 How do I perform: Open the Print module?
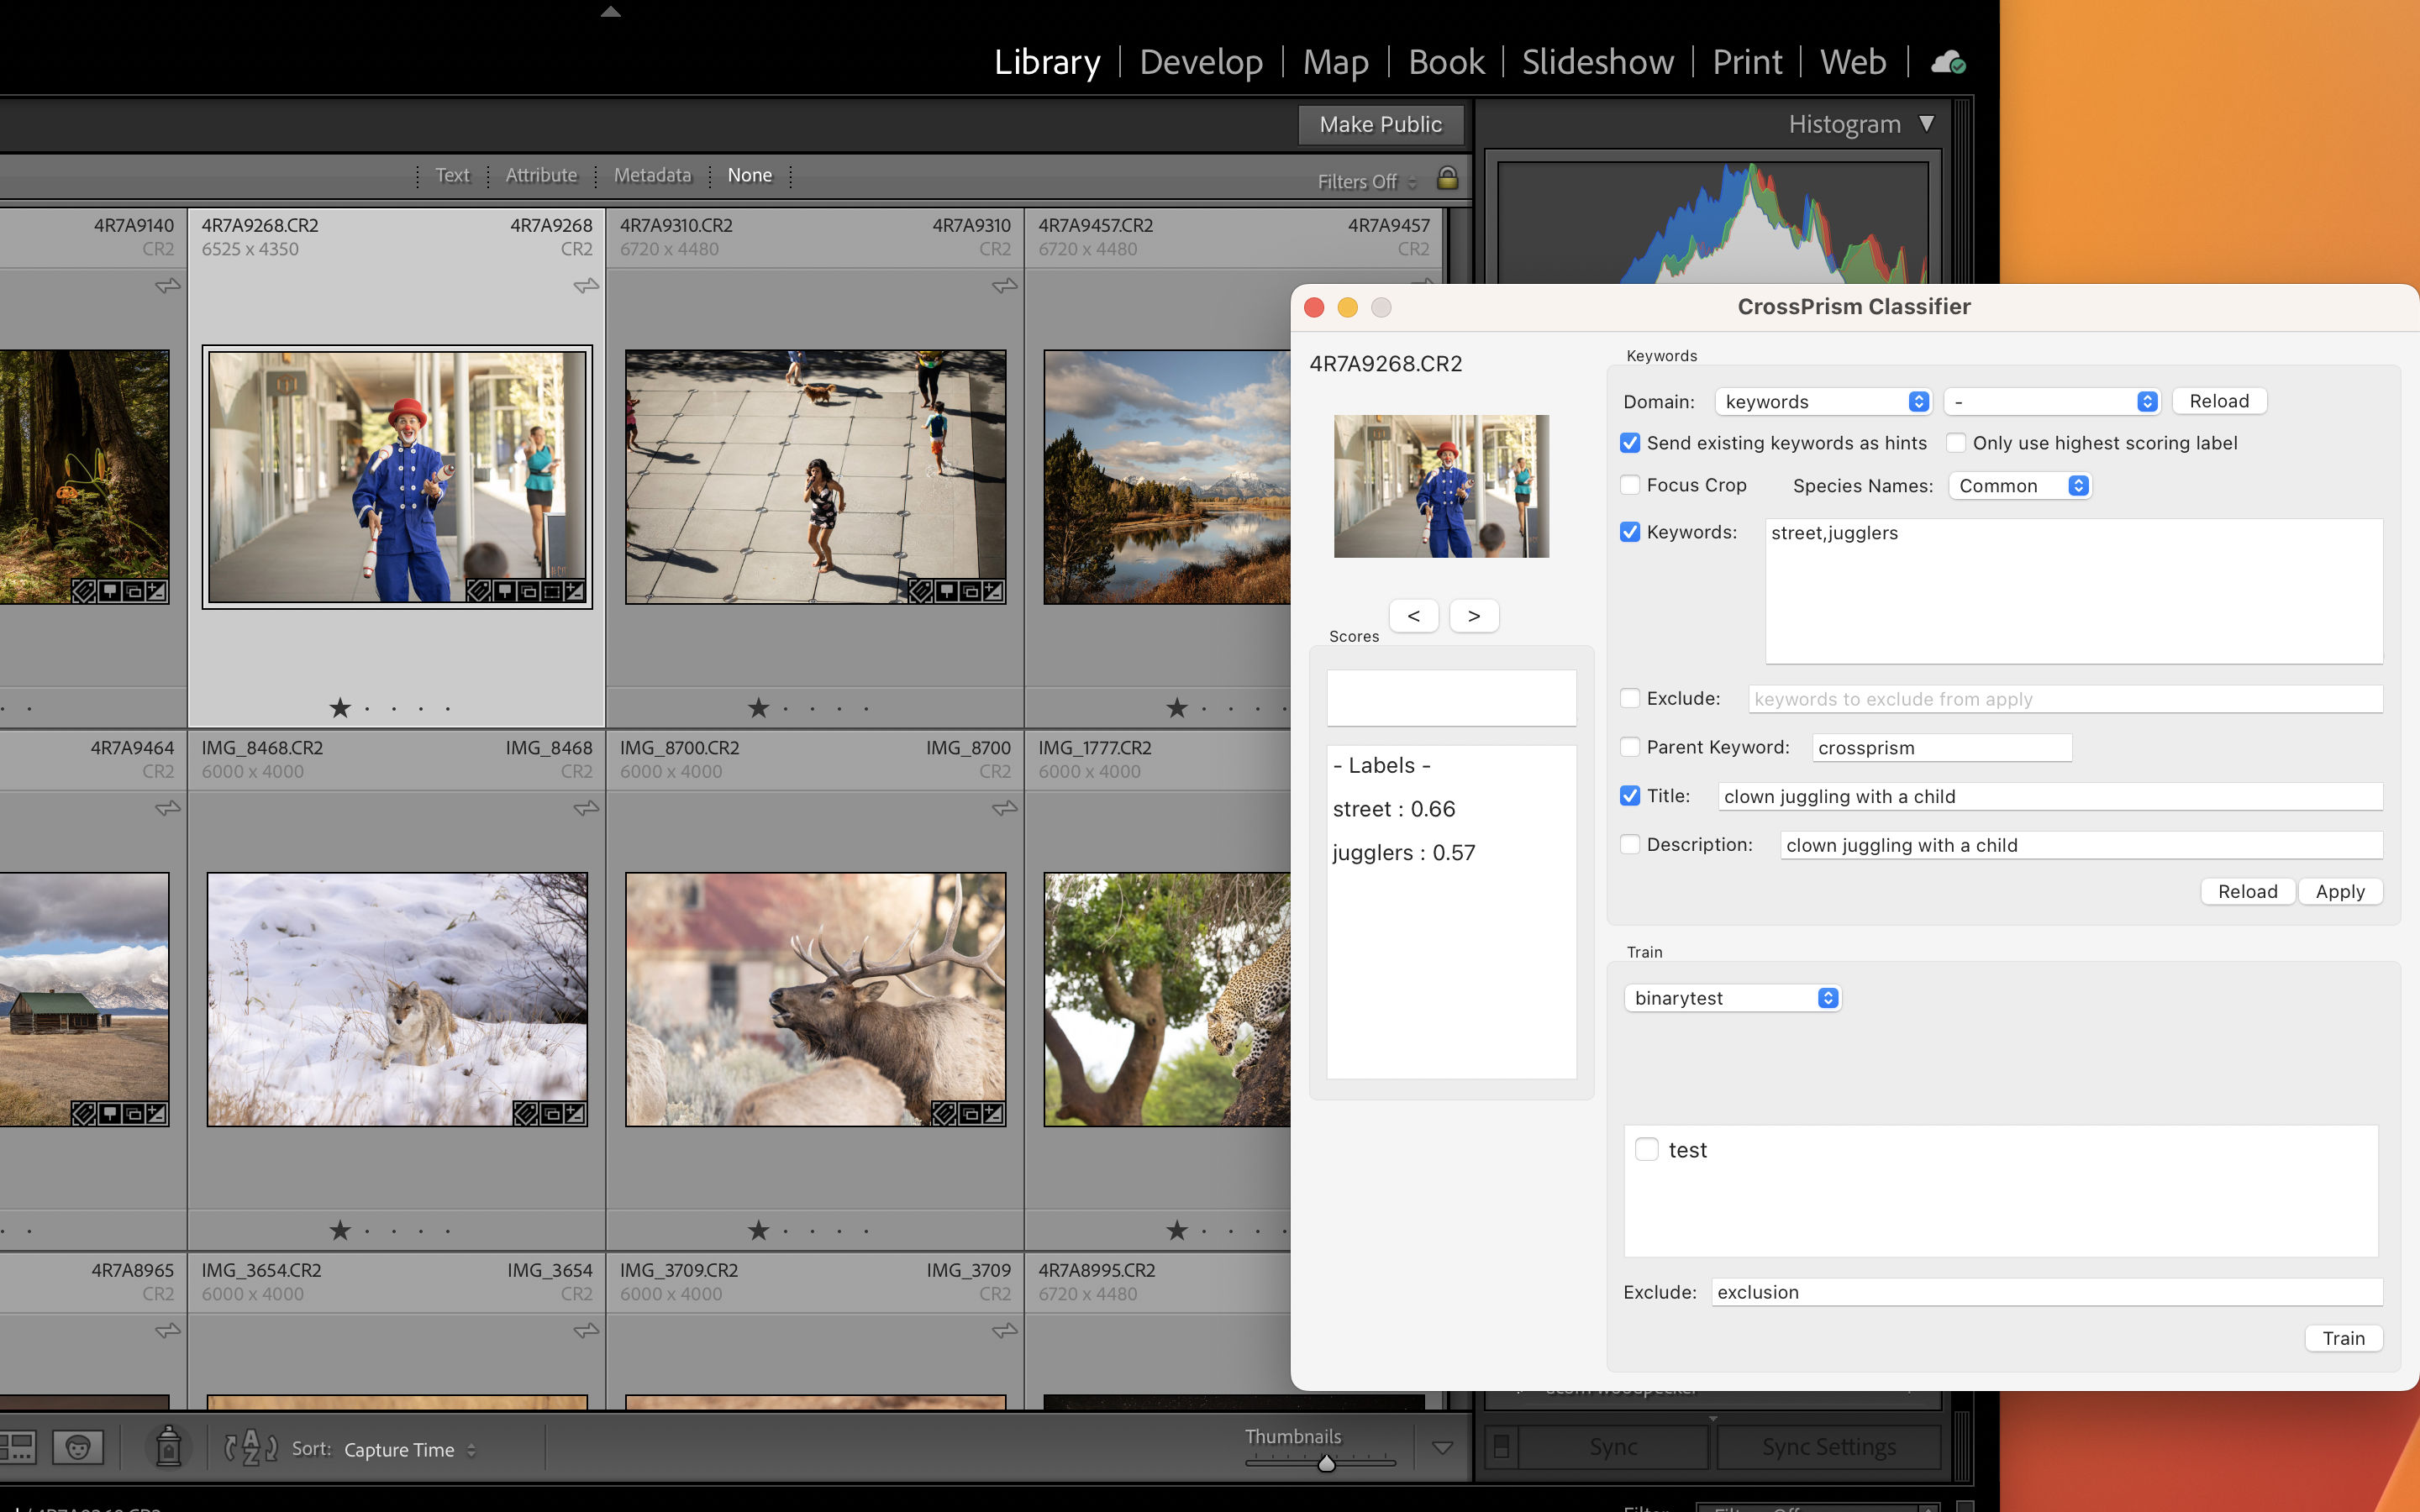[1747, 62]
